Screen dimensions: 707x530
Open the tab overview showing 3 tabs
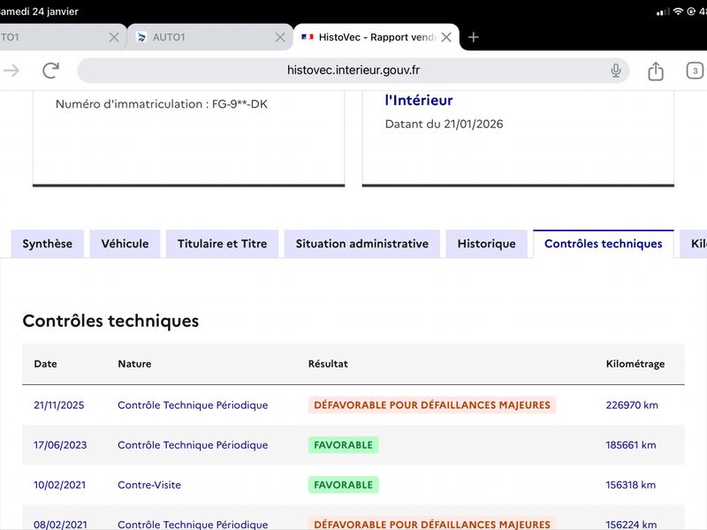click(695, 71)
